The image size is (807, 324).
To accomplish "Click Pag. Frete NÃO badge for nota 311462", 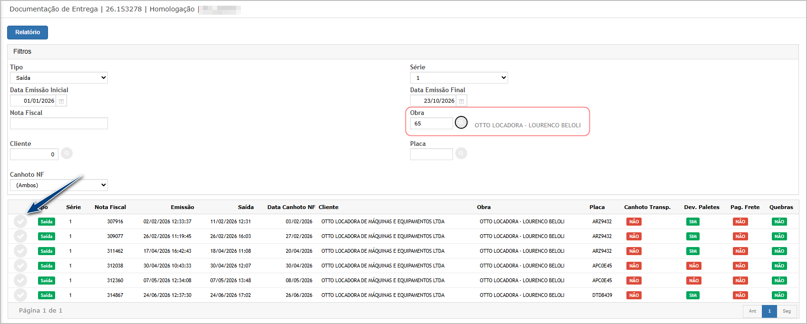I will tap(740, 251).
